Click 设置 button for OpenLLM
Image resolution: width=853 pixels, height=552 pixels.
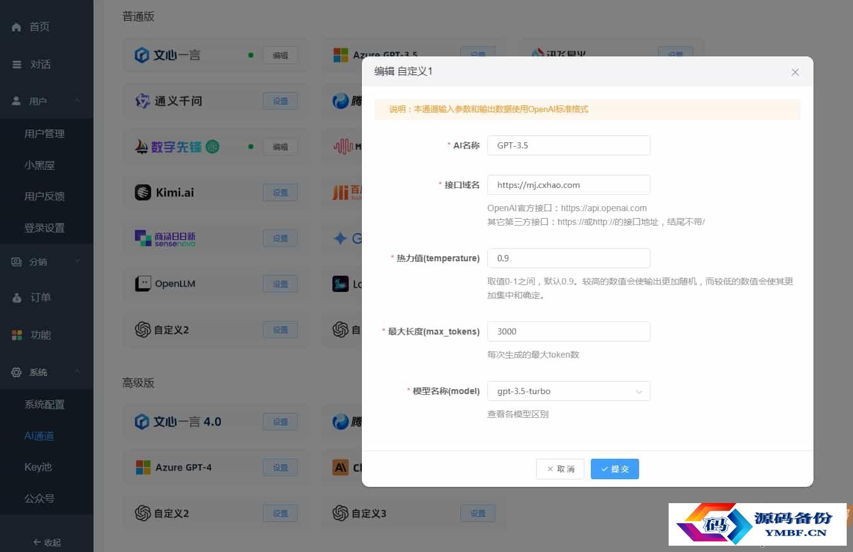tap(280, 284)
